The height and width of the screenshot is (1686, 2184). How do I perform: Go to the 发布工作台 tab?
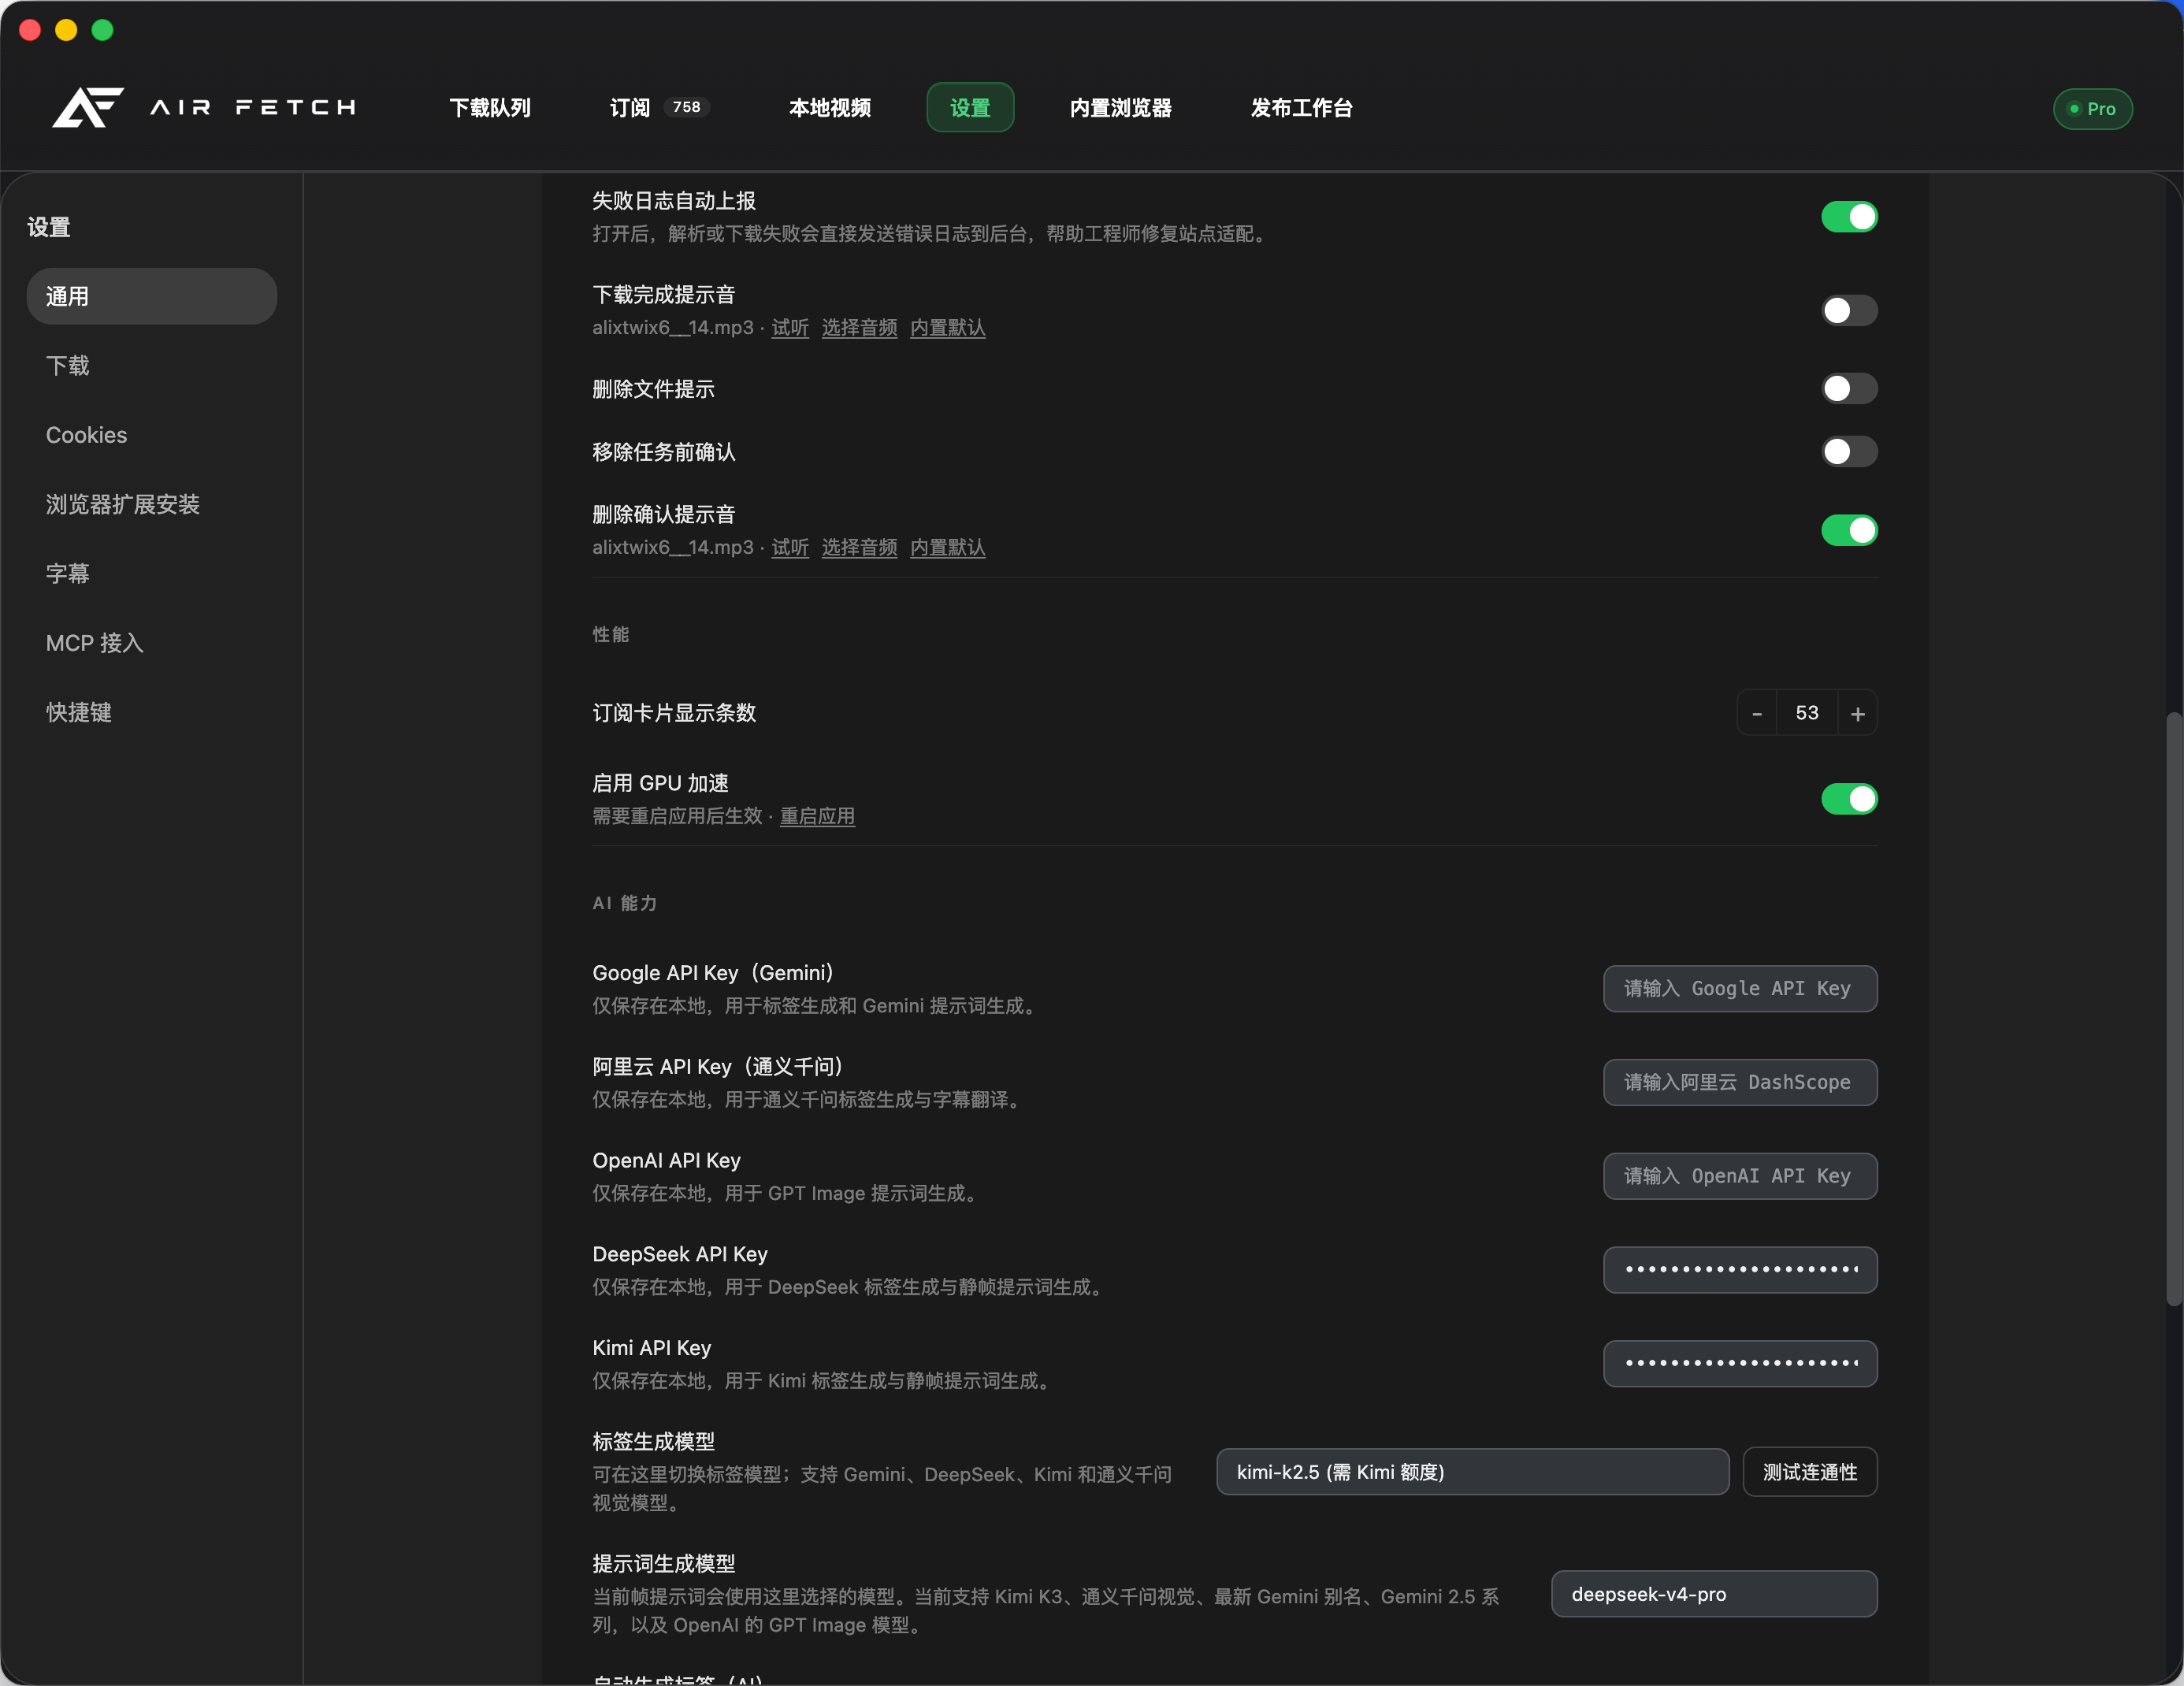[x=1301, y=107]
